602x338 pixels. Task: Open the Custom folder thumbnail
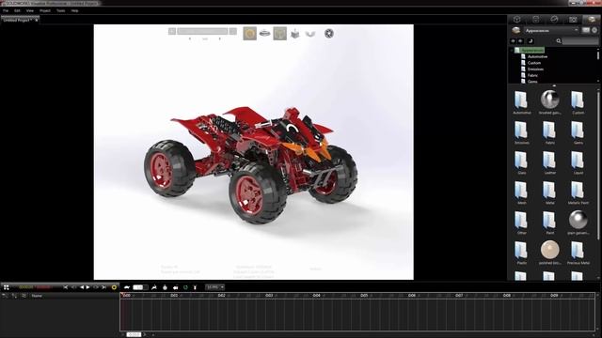[x=578, y=100]
